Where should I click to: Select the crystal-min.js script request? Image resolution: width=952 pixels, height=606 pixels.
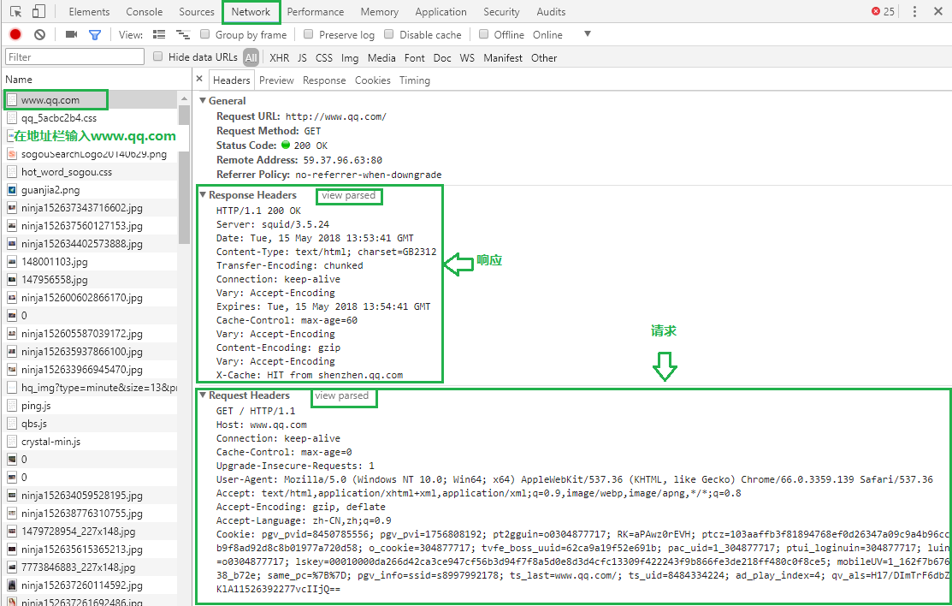click(91, 442)
